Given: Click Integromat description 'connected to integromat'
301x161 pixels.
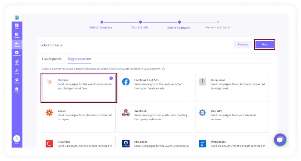Looking at the screenshot, I should 238,86.
